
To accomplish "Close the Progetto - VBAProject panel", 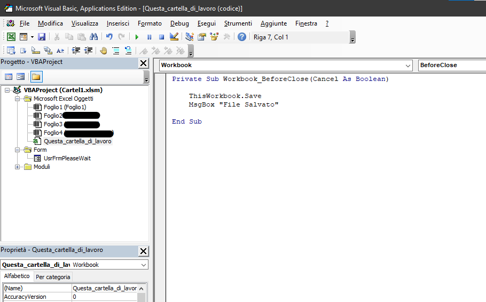I will (x=144, y=63).
